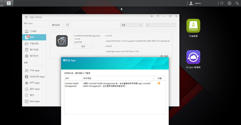Click the red update count badge
Viewport: 241px width, 125px height.
click(x=28, y=36)
